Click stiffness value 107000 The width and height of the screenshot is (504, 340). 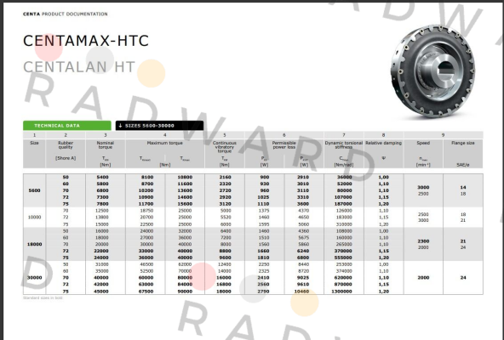pos(343,197)
